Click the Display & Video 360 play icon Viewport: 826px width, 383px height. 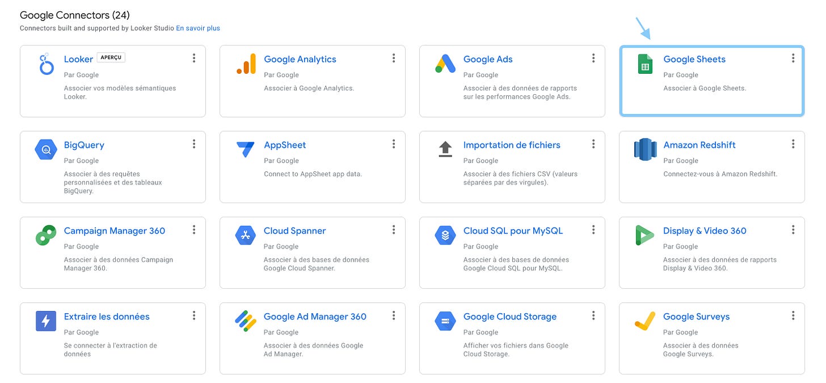[645, 235]
